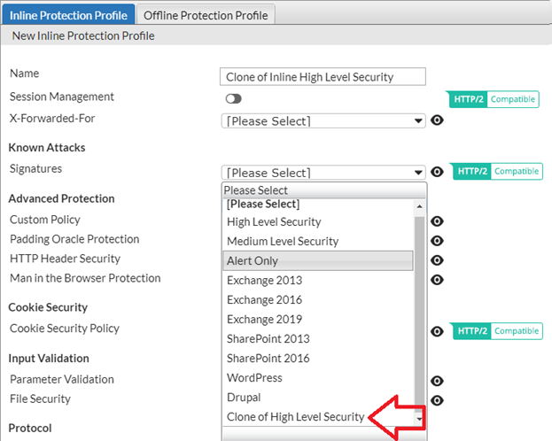Click eye icon for Man in the Browser Protection

click(x=437, y=280)
